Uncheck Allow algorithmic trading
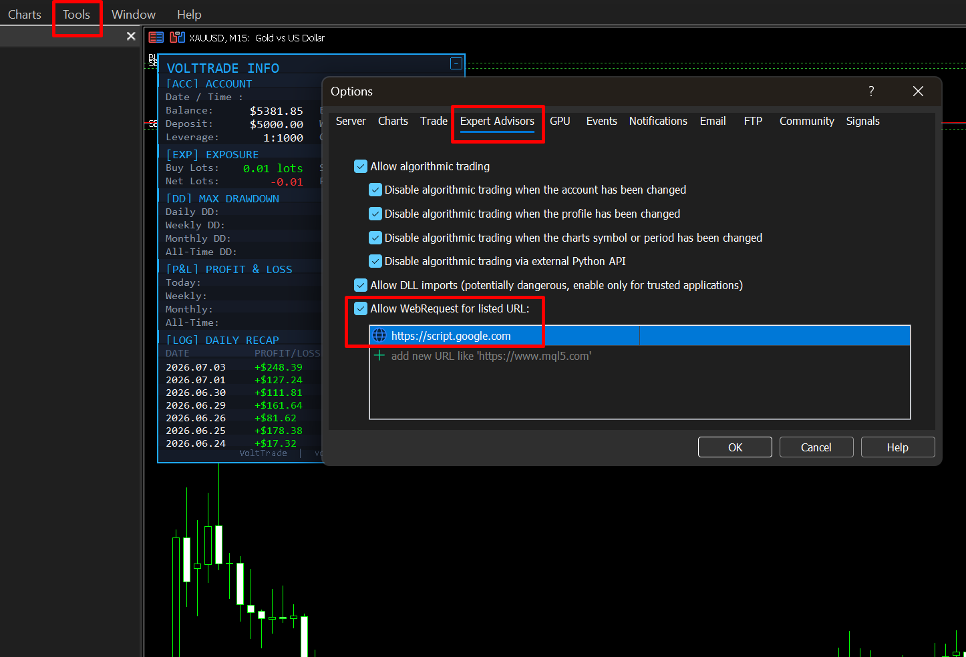Screen dimensions: 966x657 coord(361,166)
